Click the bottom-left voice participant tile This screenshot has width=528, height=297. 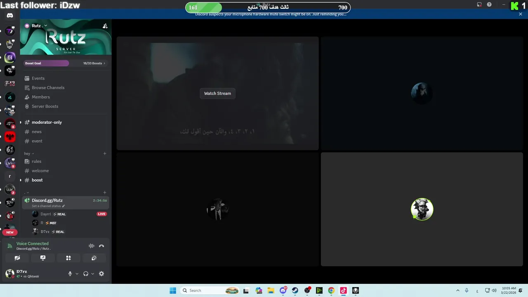pyautogui.click(x=217, y=209)
